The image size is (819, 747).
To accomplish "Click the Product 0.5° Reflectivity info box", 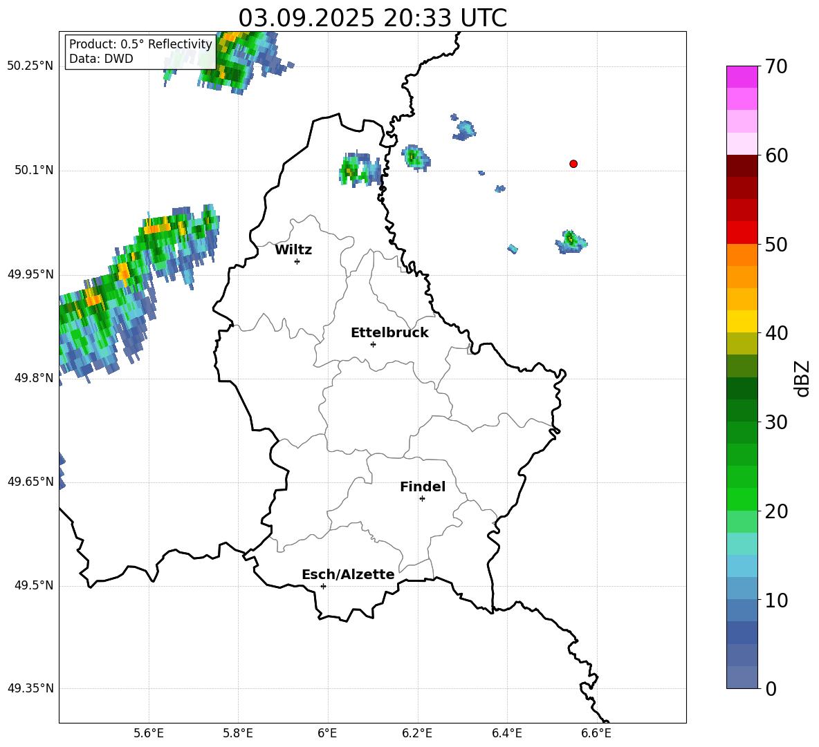I will [x=140, y=52].
